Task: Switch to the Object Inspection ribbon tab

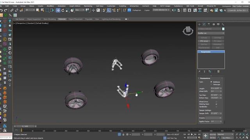Action: pos(34,19)
